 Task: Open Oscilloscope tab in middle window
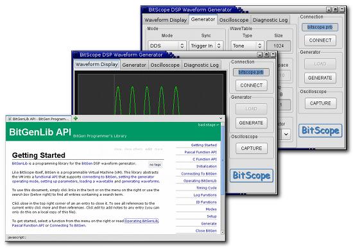coord(165,65)
